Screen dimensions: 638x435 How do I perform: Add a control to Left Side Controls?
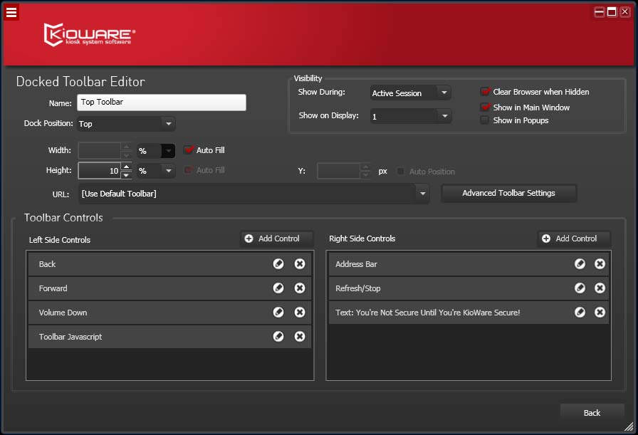[x=277, y=239]
